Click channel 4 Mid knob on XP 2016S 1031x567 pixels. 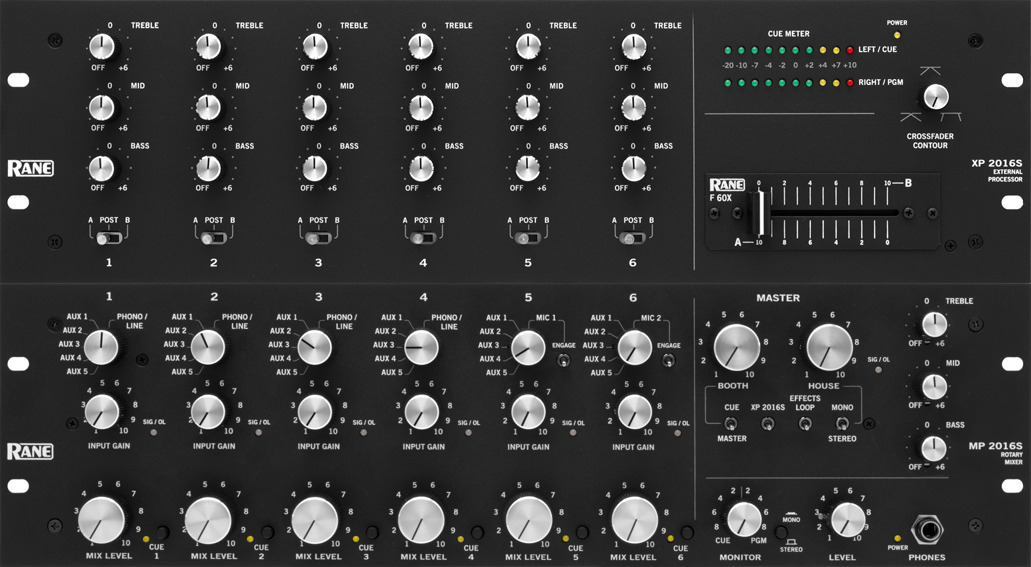coord(422,107)
